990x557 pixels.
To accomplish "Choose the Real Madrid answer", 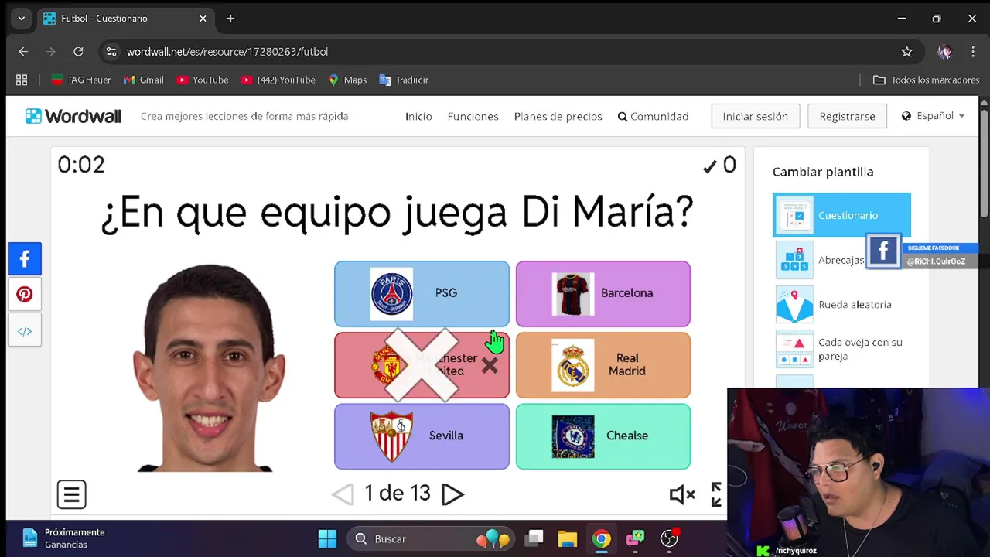I will (x=603, y=365).
